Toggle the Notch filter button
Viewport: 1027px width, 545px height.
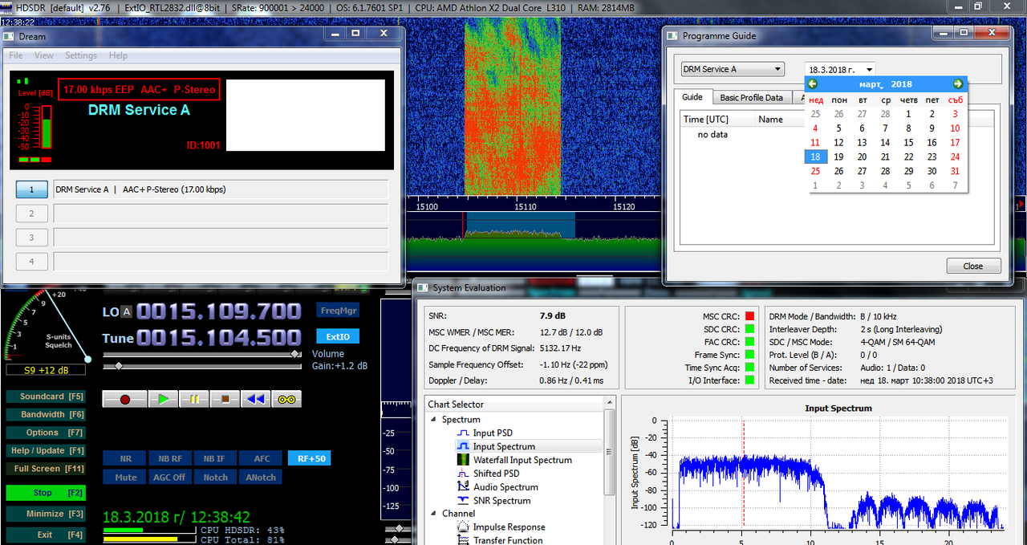215,477
